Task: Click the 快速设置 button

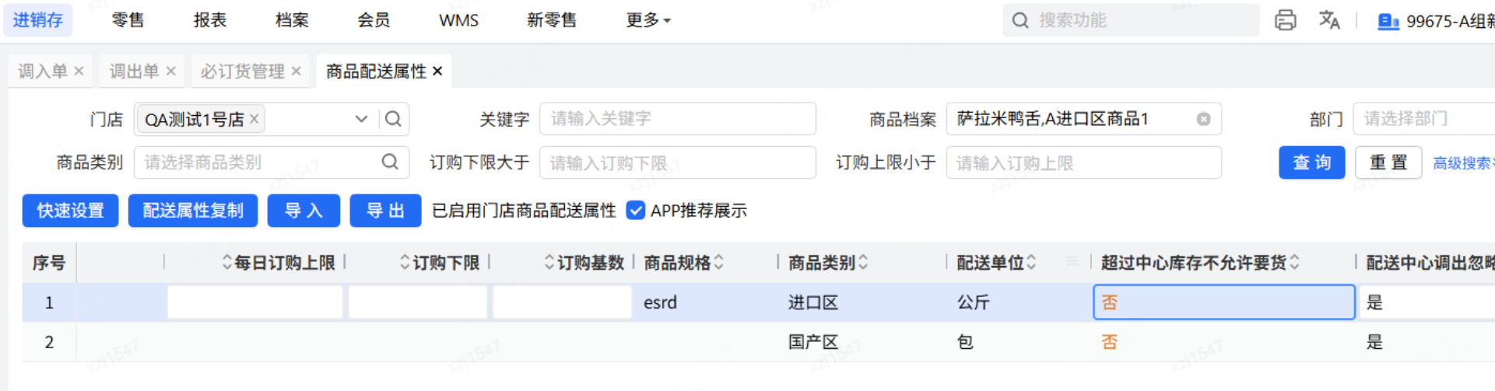Action: coord(70,211)
